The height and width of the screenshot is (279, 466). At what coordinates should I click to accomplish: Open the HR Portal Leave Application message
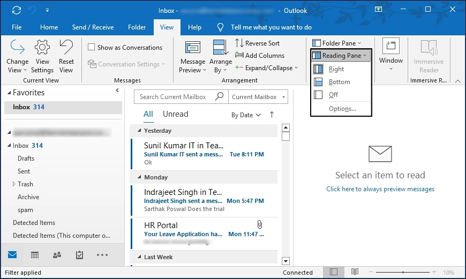click(204, 233)
